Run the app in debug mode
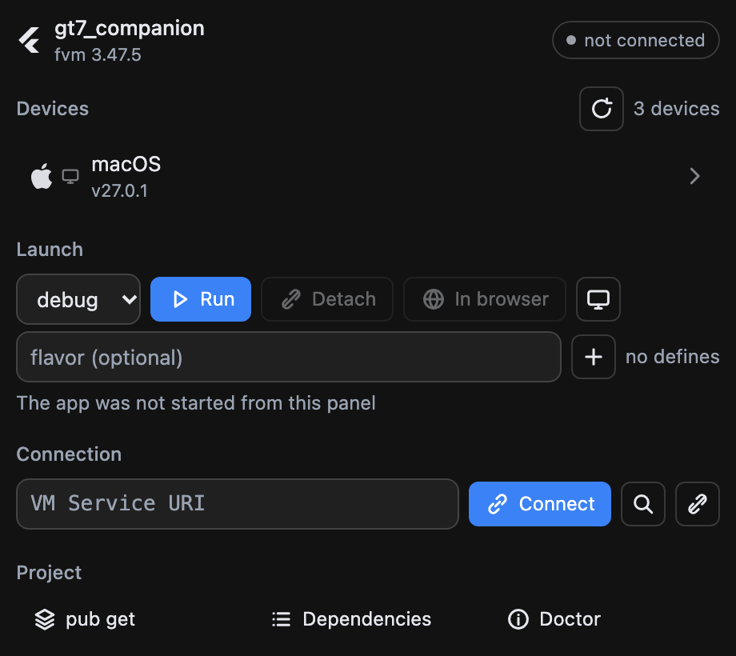The height and width of the screenshot is (656, 736). [x=201, y=299]
